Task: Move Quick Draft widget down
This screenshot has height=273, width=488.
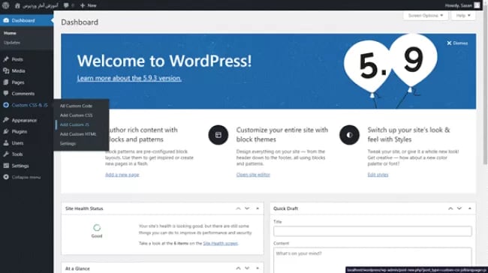Action: tap(459, 208)
